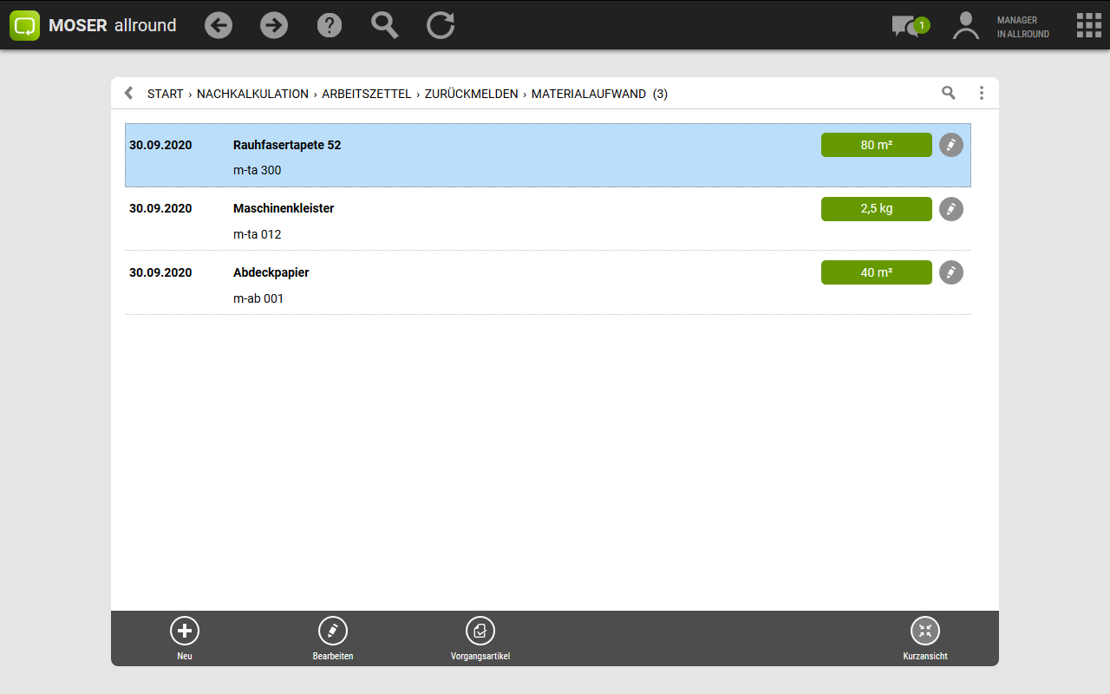
Task: Open the Manager user profile icon
Action: click(965, 26)
